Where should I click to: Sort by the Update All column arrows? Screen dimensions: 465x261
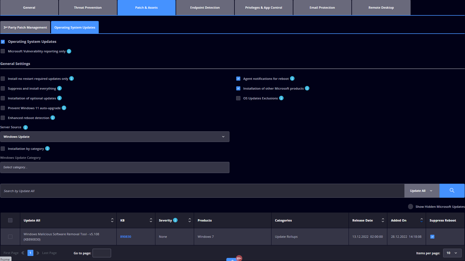tap(112, 220)
